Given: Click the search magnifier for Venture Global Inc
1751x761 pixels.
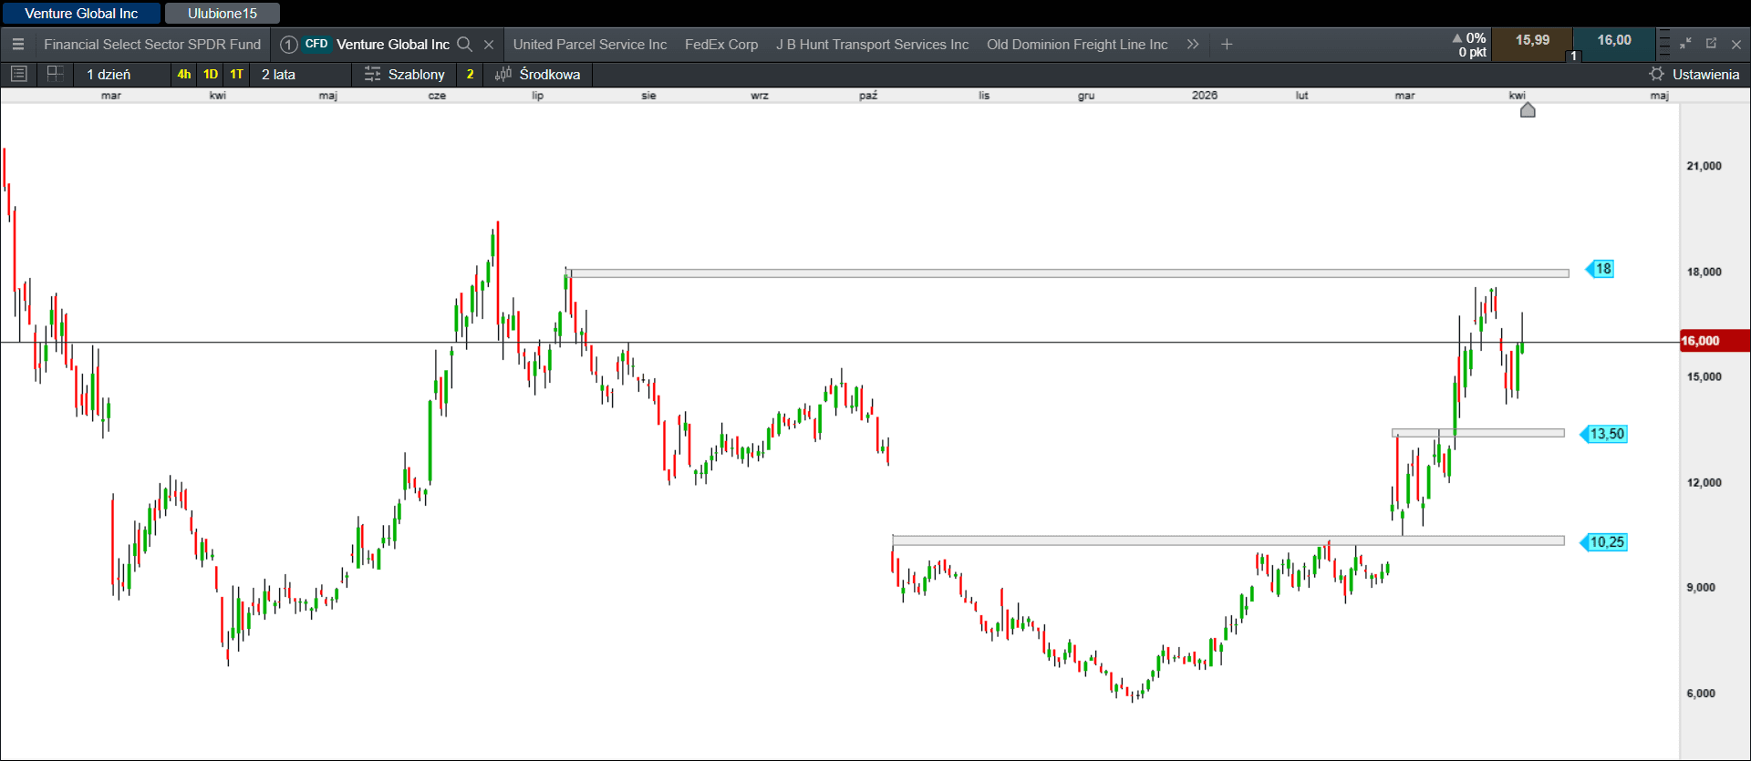Looking at the screenshot, I should [464, 44].
